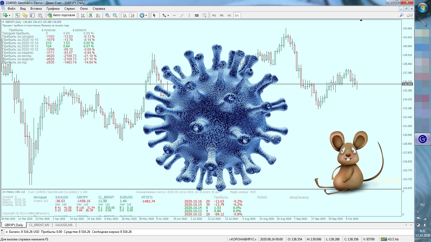The height and width of the screenshot is (242, 431).
Task: Switch to the XAUUSD,M1 chart tab
Action: pyautogui.click(x=64, y=225)
